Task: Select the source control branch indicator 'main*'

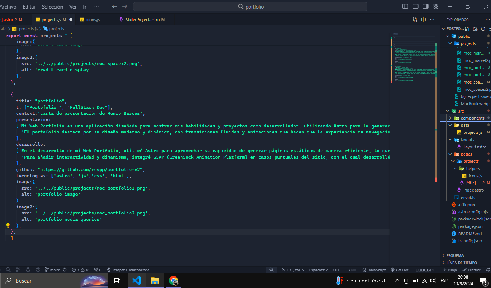Action: coord(55,270)
